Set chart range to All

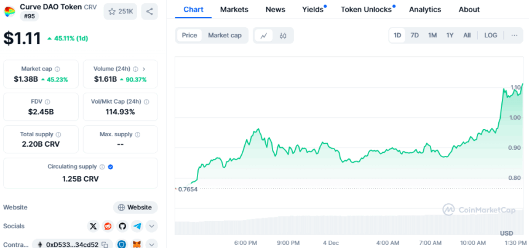click(467, 36)
